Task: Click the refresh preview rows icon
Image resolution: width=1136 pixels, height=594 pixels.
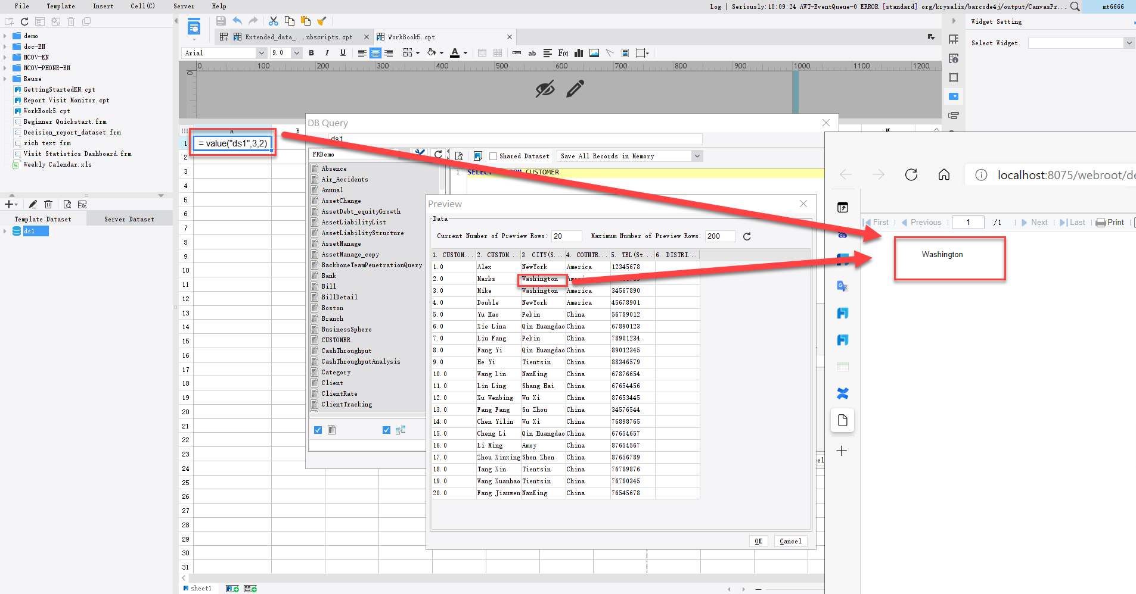Action: [x=747, y=236]
